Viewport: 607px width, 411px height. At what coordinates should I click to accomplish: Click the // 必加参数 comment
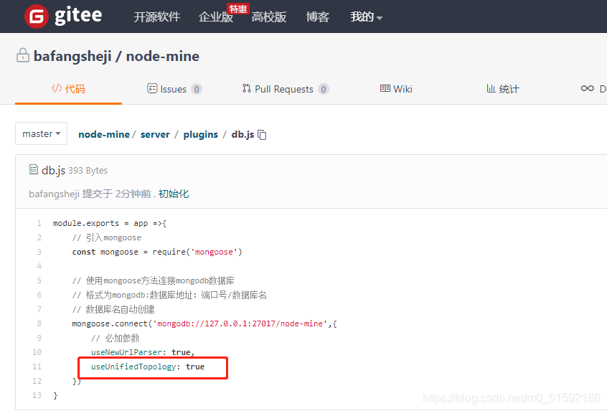(115, 339)
